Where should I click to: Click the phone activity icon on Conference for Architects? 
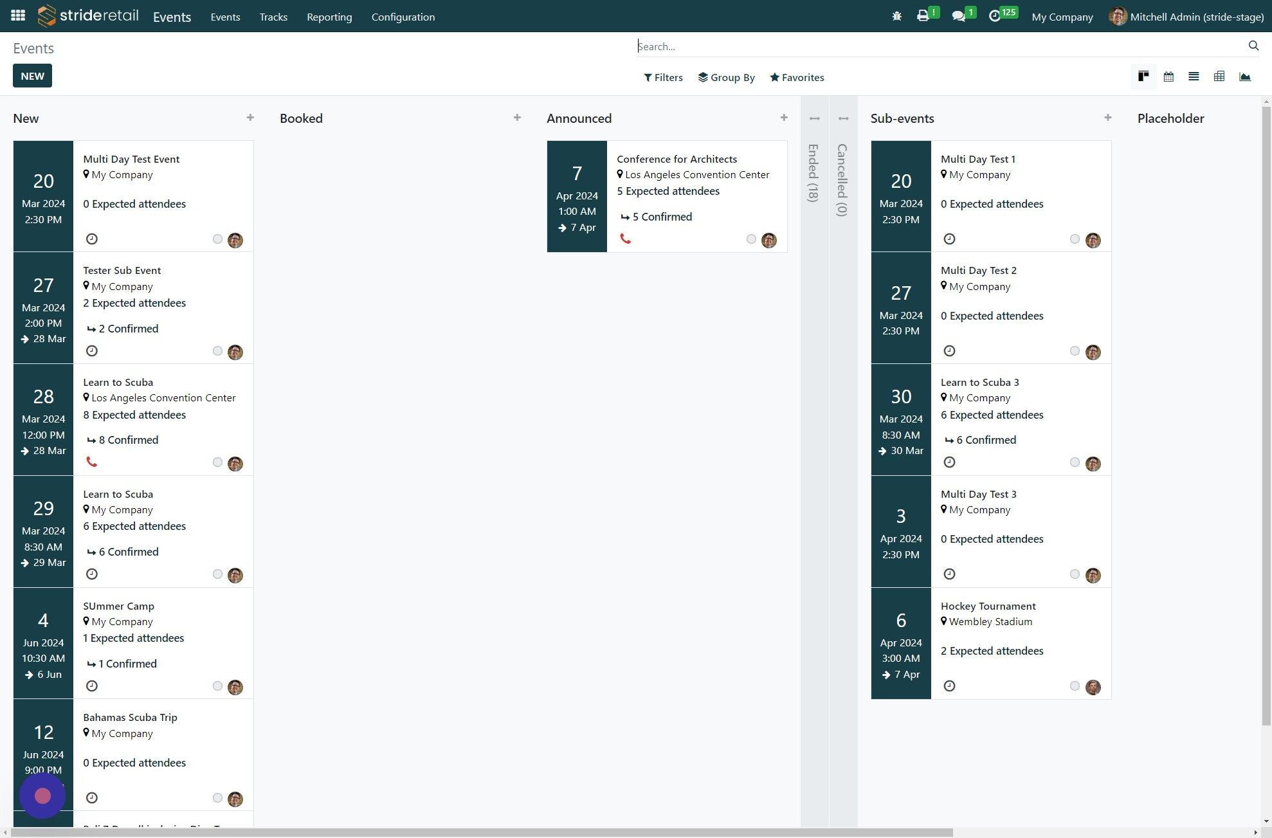coord(625,239)
